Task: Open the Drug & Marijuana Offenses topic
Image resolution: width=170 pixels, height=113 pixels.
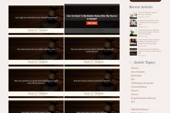Action: pyautogui.click(x=143, y=98)
